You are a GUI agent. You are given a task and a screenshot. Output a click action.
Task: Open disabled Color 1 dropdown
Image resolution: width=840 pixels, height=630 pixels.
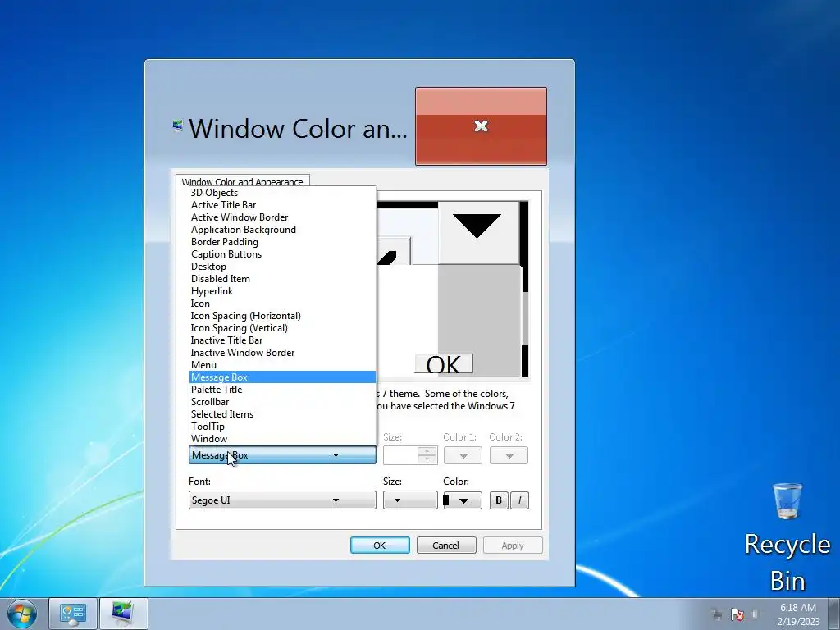coord(463,455)
